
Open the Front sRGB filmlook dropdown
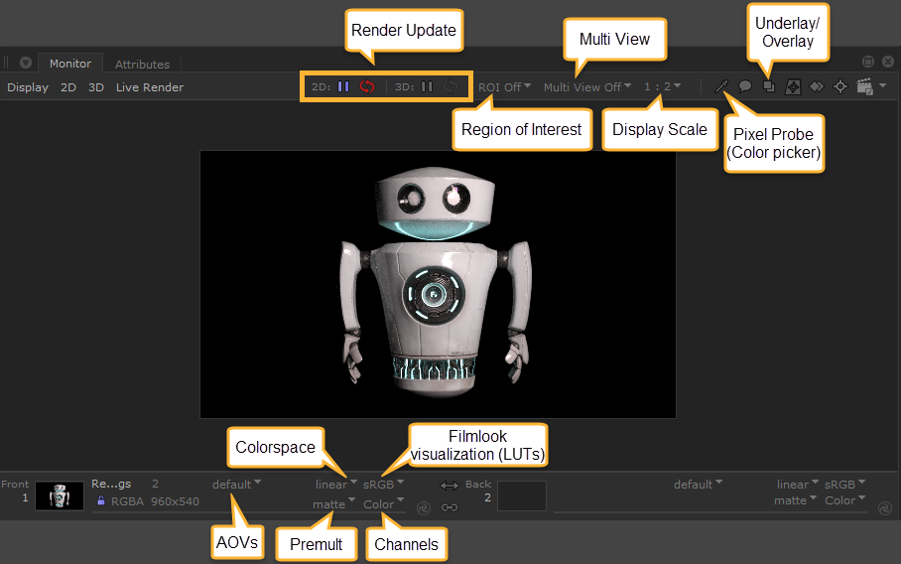(383, 485)
